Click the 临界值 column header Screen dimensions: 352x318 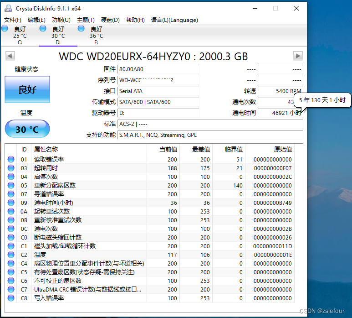tap(229, 149)
